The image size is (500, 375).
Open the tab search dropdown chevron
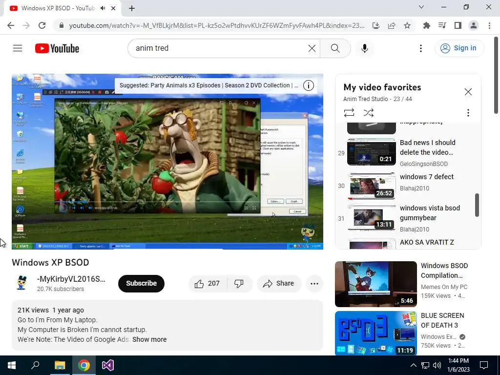point(421,7)
